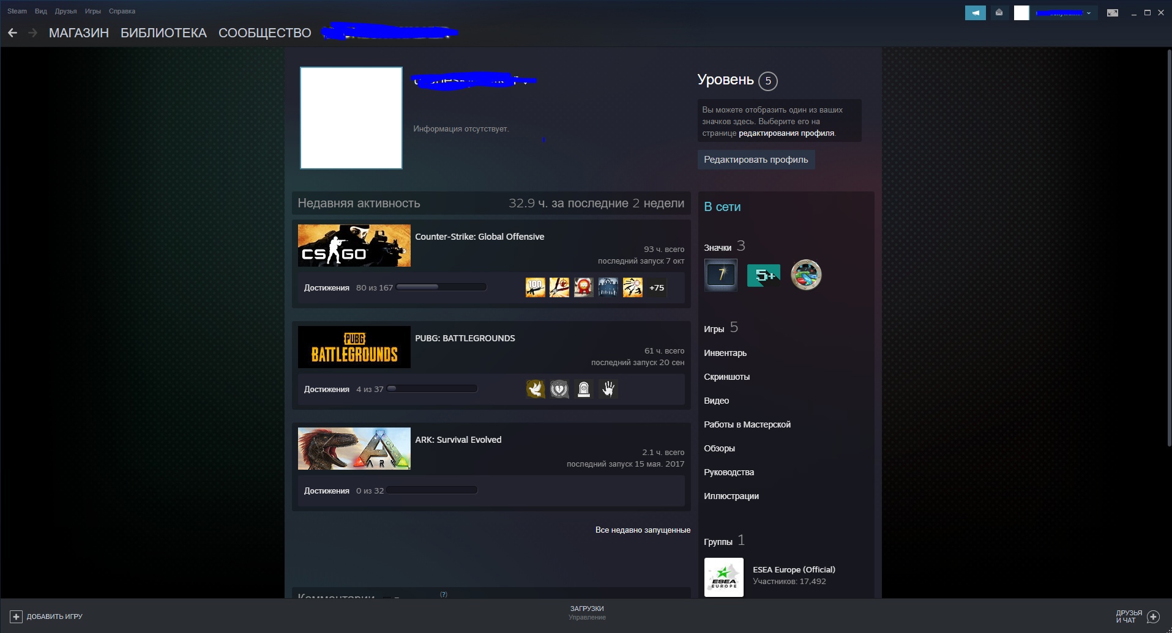1172x633 pixels.
Task: Open the Друзья menu
Action: pos(65,11)
